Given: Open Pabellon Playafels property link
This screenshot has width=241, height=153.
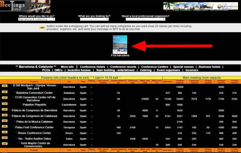Looking at the screenshot, I should 35,105.
